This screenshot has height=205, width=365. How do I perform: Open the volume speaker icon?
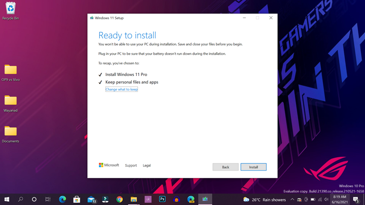point(326,199)
